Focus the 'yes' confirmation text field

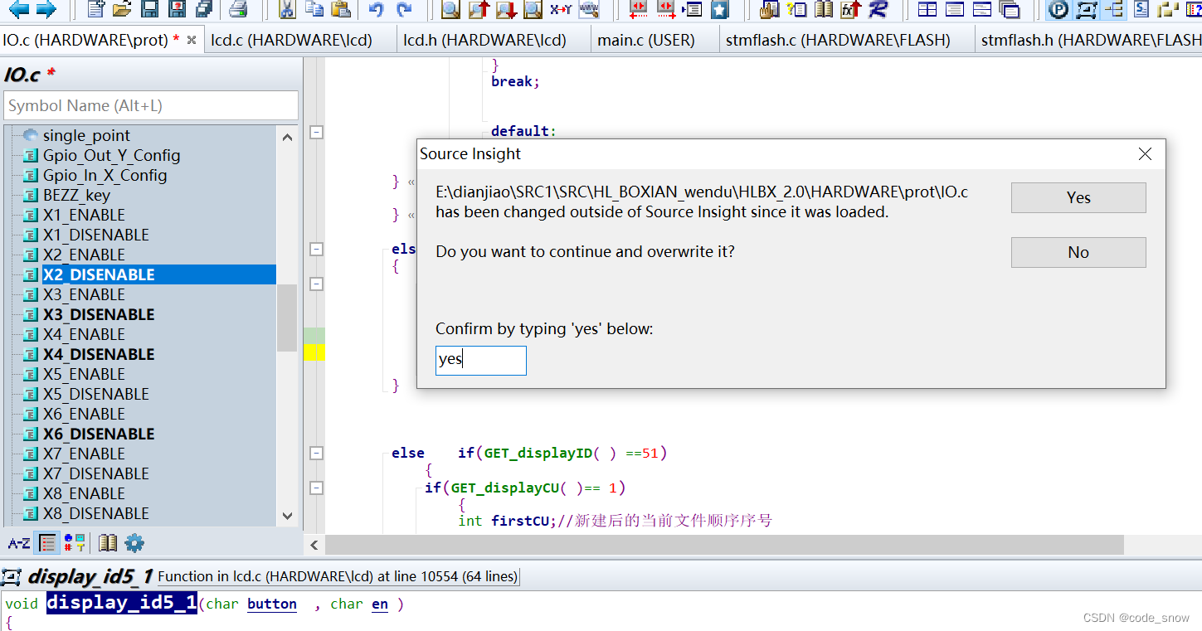[481, 360]
